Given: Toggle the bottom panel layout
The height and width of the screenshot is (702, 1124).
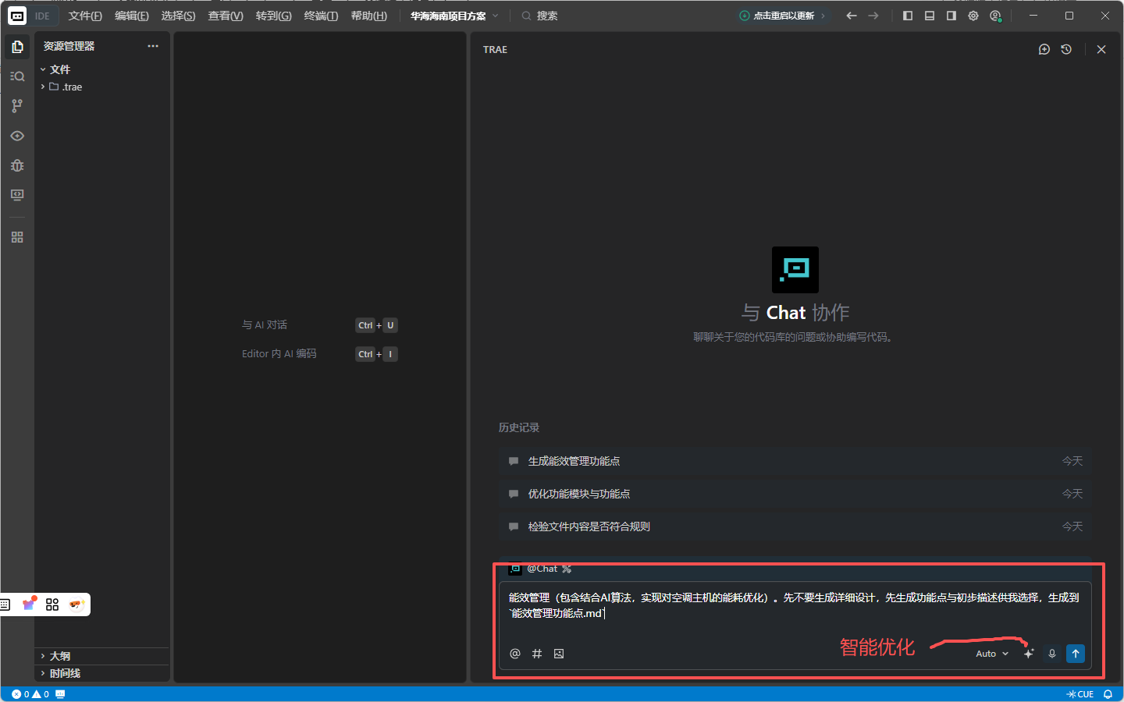Looking at the screenshot, I should click(x=930, y=16).
